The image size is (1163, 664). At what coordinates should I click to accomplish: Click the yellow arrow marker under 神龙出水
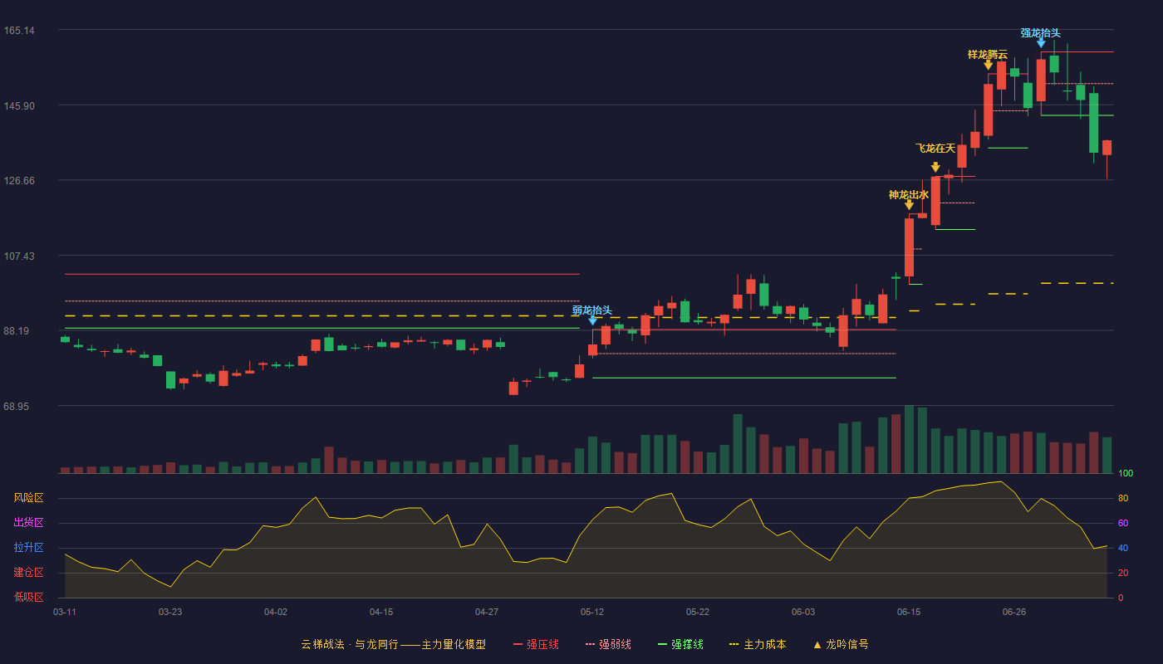pos(909,205)
